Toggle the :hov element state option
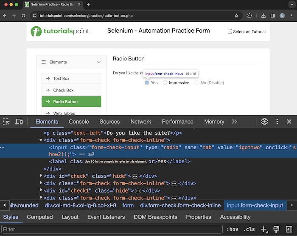The width and height of the screenshot is (297, 236). point(232,230)
